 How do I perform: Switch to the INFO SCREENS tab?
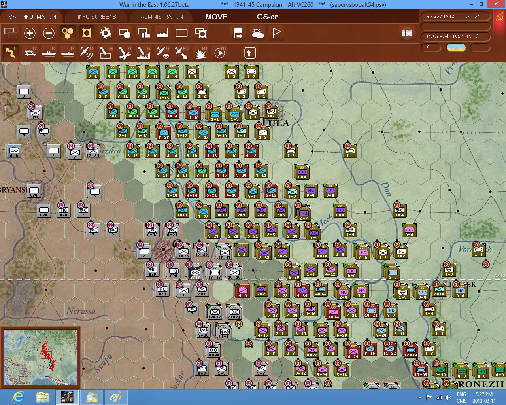[x=97, y=17]
